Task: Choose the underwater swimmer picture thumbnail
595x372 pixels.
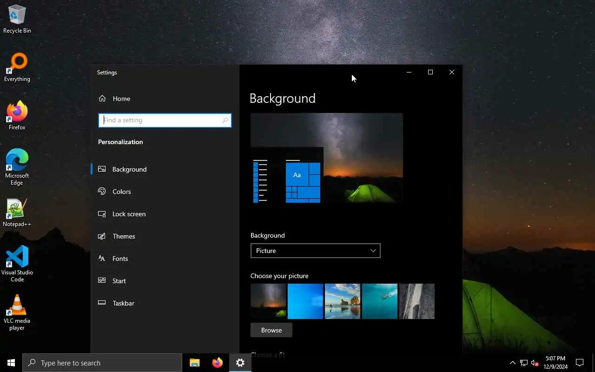Action: (380, 301)
